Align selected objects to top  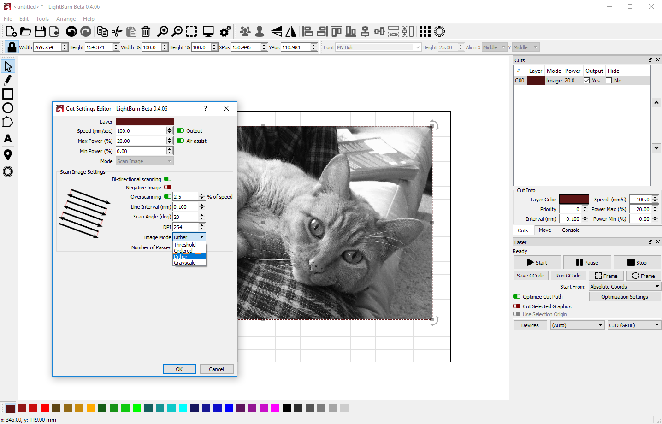(x=336, y=31)
